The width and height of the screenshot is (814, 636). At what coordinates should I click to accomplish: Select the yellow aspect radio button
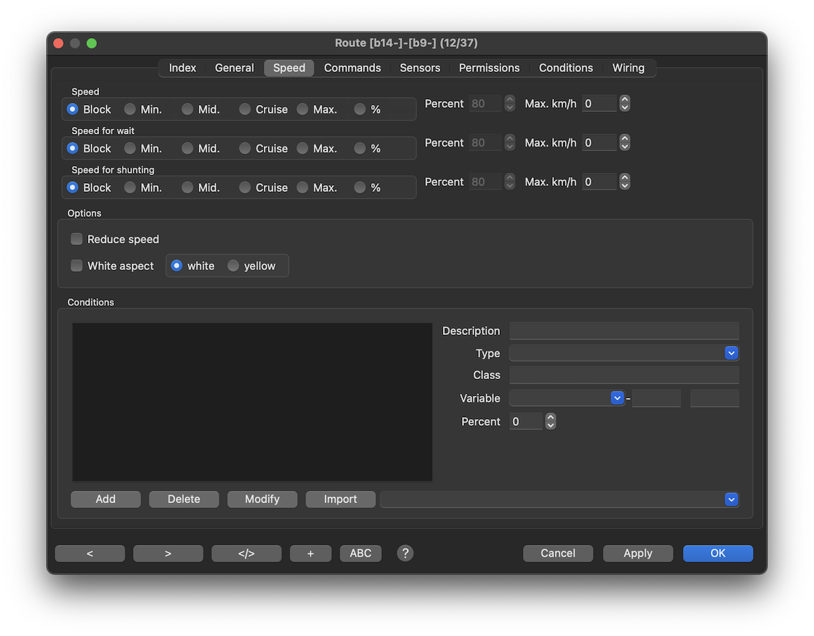tap(233, 266)
